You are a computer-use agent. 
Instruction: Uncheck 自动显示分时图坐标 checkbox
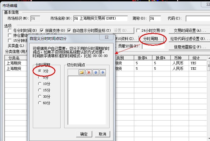(69, 30)
